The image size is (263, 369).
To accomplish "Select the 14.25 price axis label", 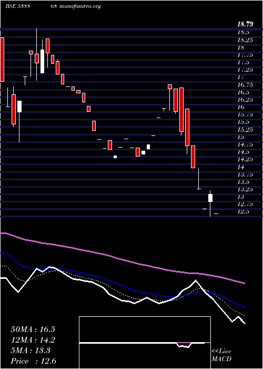I will click(245, 160).
